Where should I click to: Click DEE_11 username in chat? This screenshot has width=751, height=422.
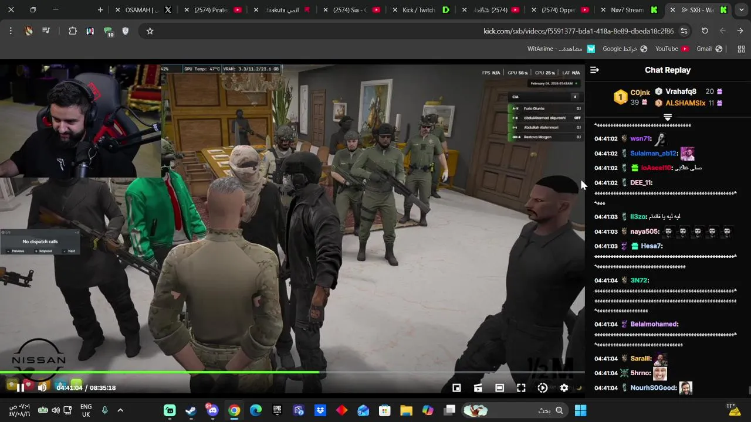641,183
